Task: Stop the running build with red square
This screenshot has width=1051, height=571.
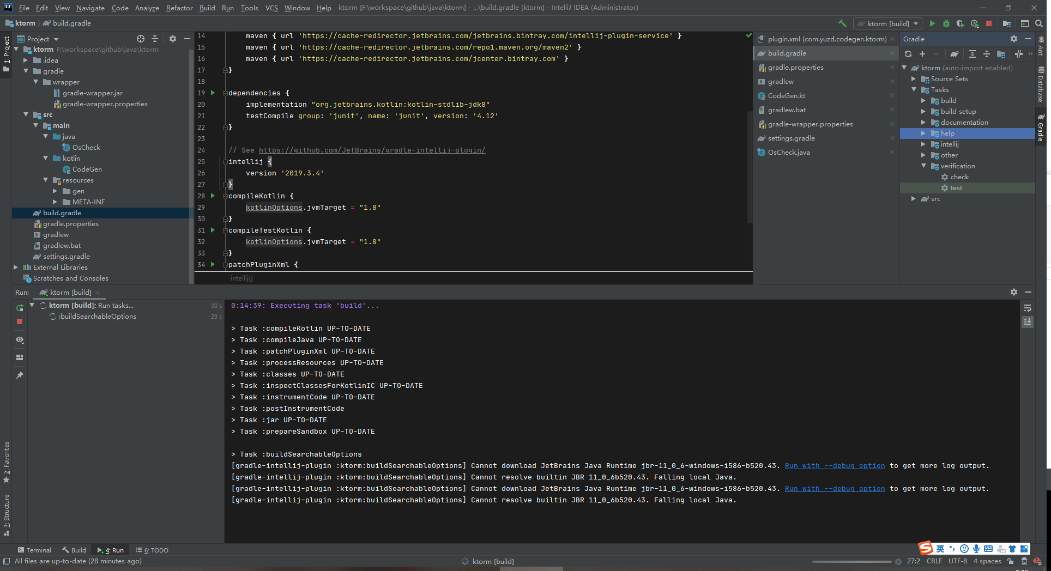Action: [20, 321]
